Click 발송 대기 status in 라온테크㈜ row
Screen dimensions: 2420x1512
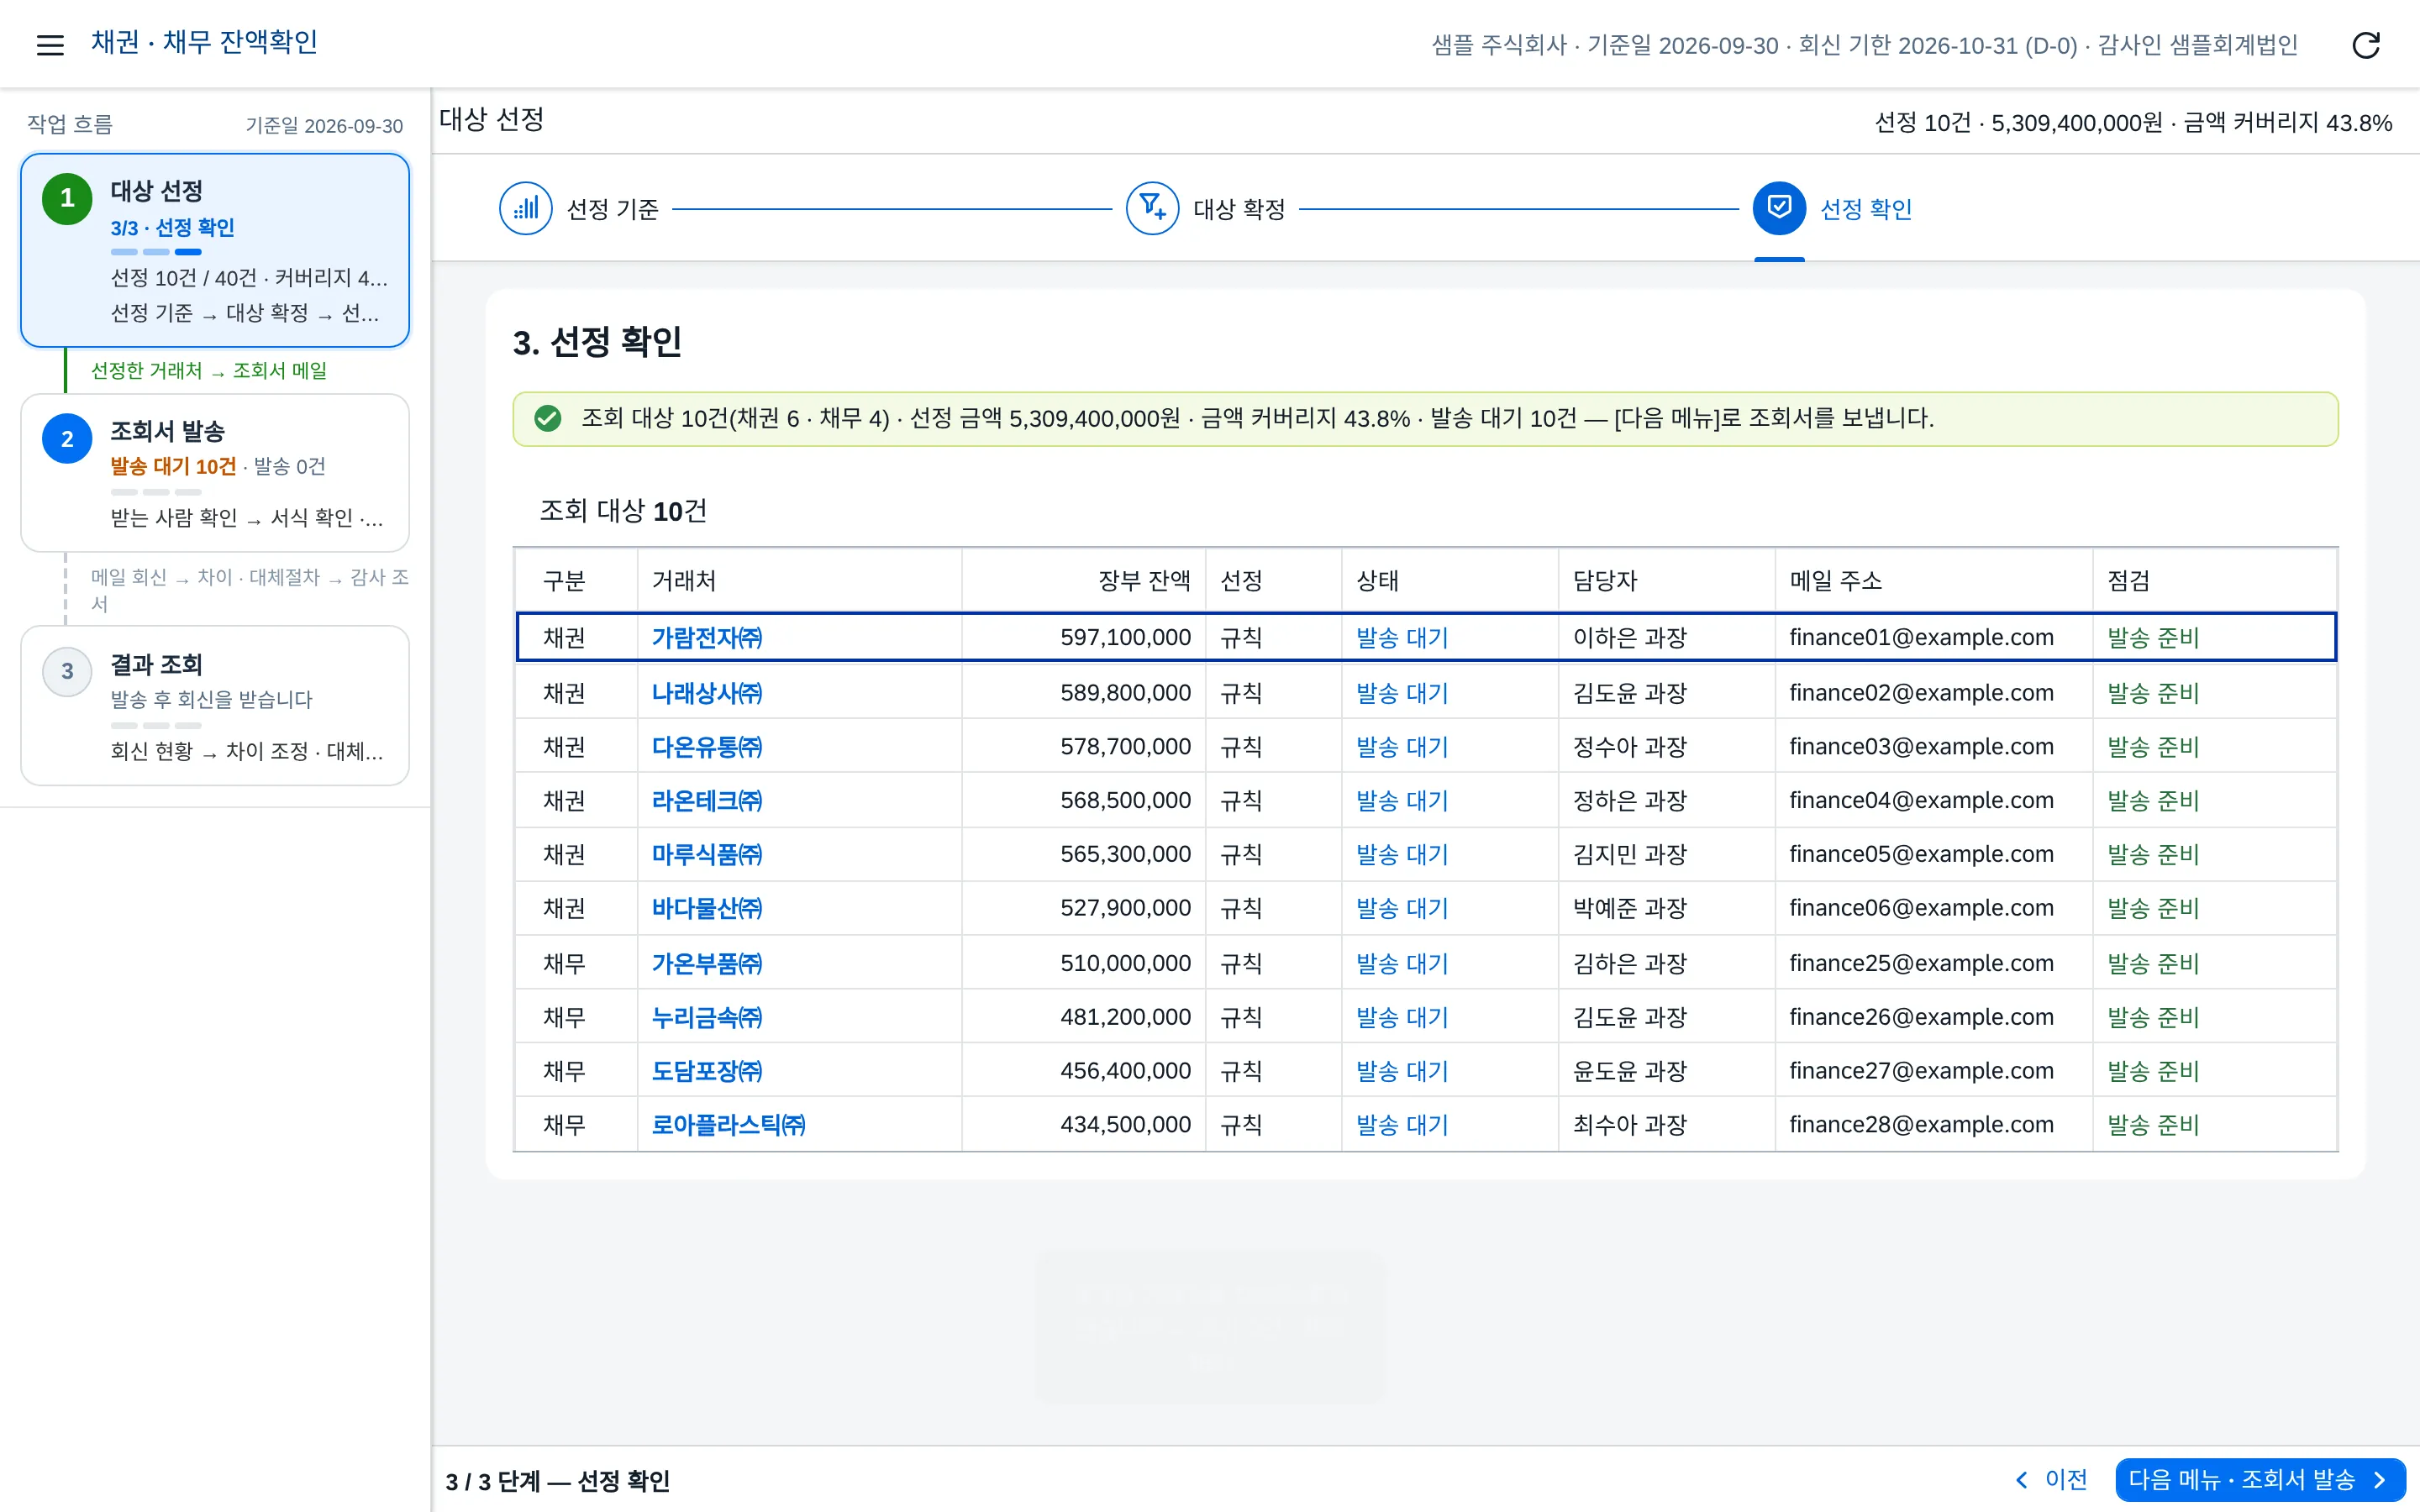(1402, 800)
